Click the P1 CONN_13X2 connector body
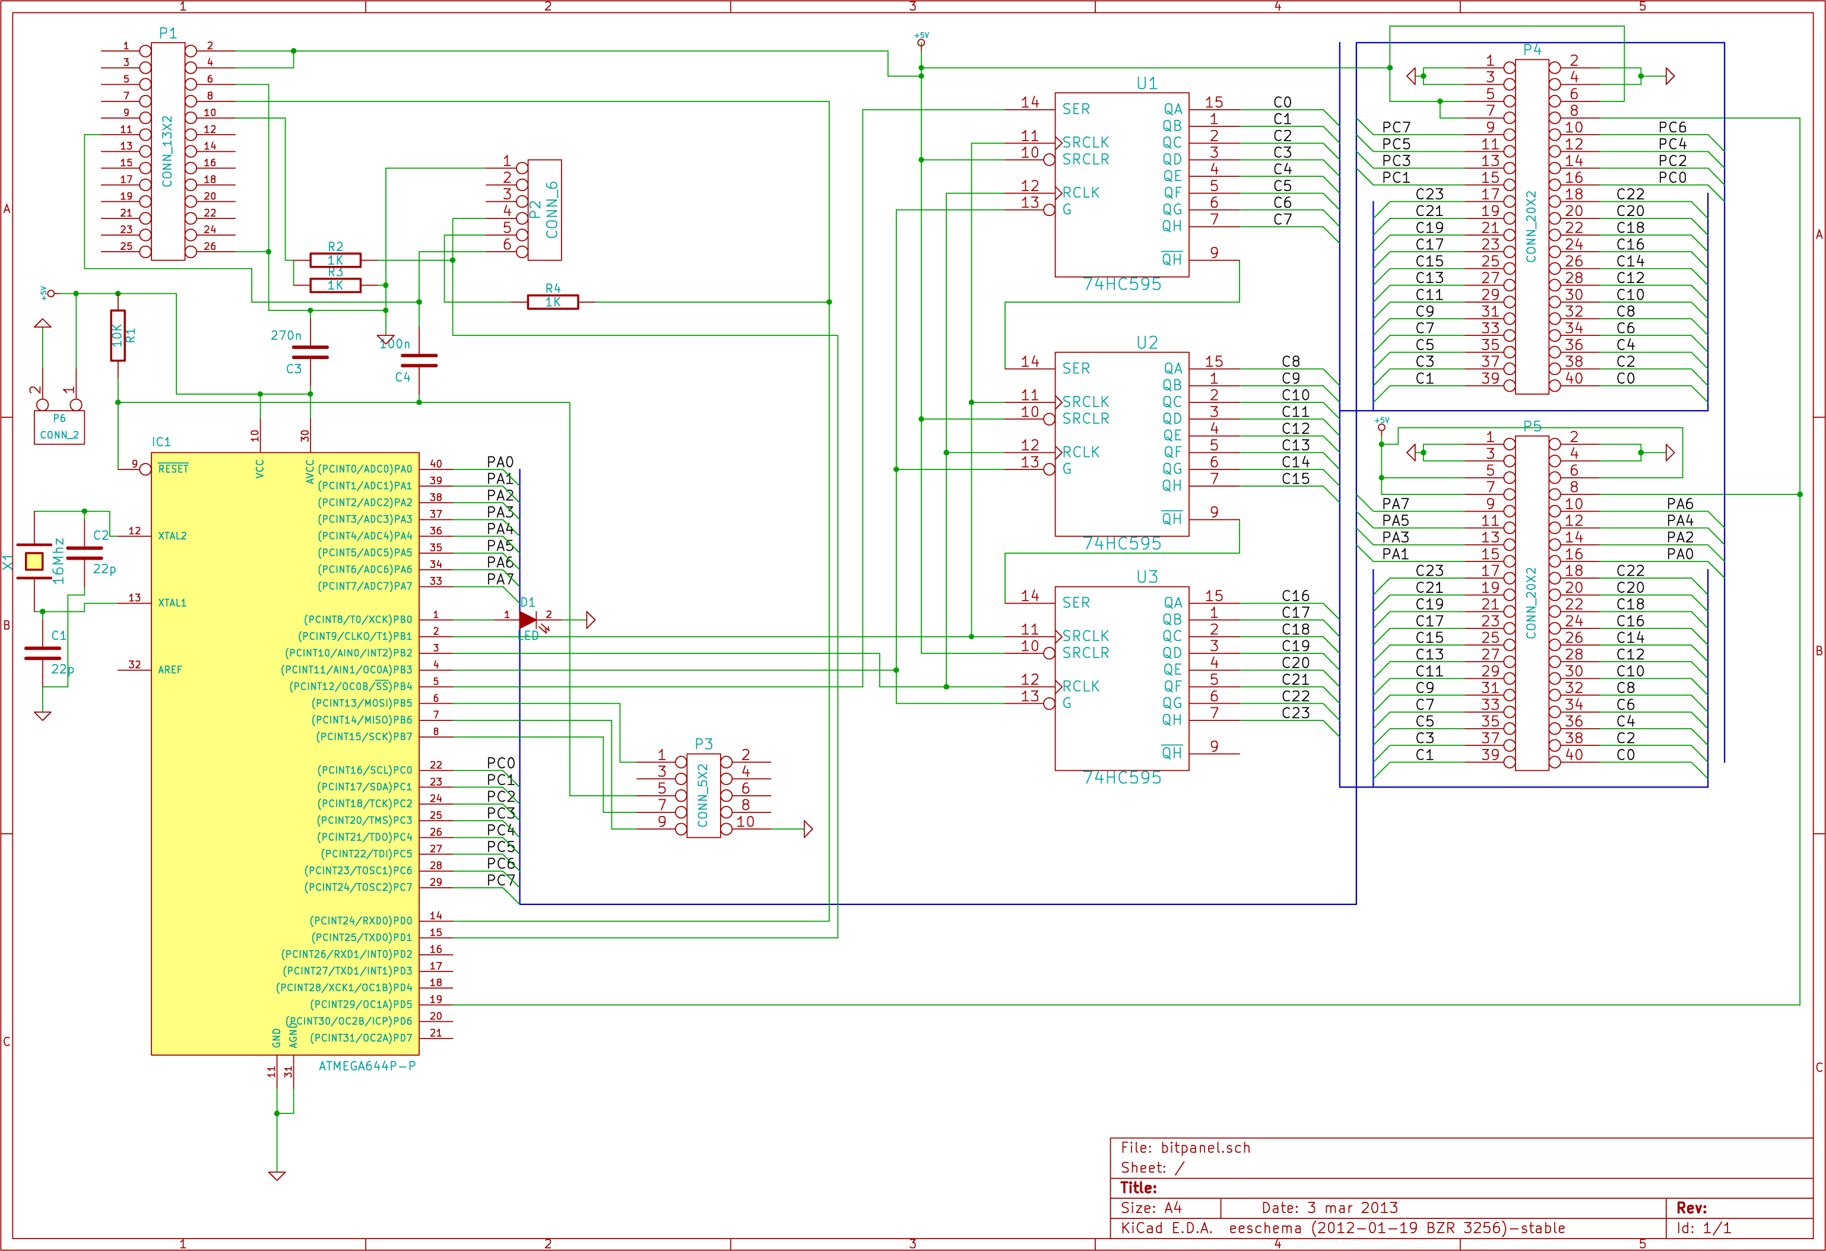This screenshot has height=1251, width=1826. [x=168, y=151]
